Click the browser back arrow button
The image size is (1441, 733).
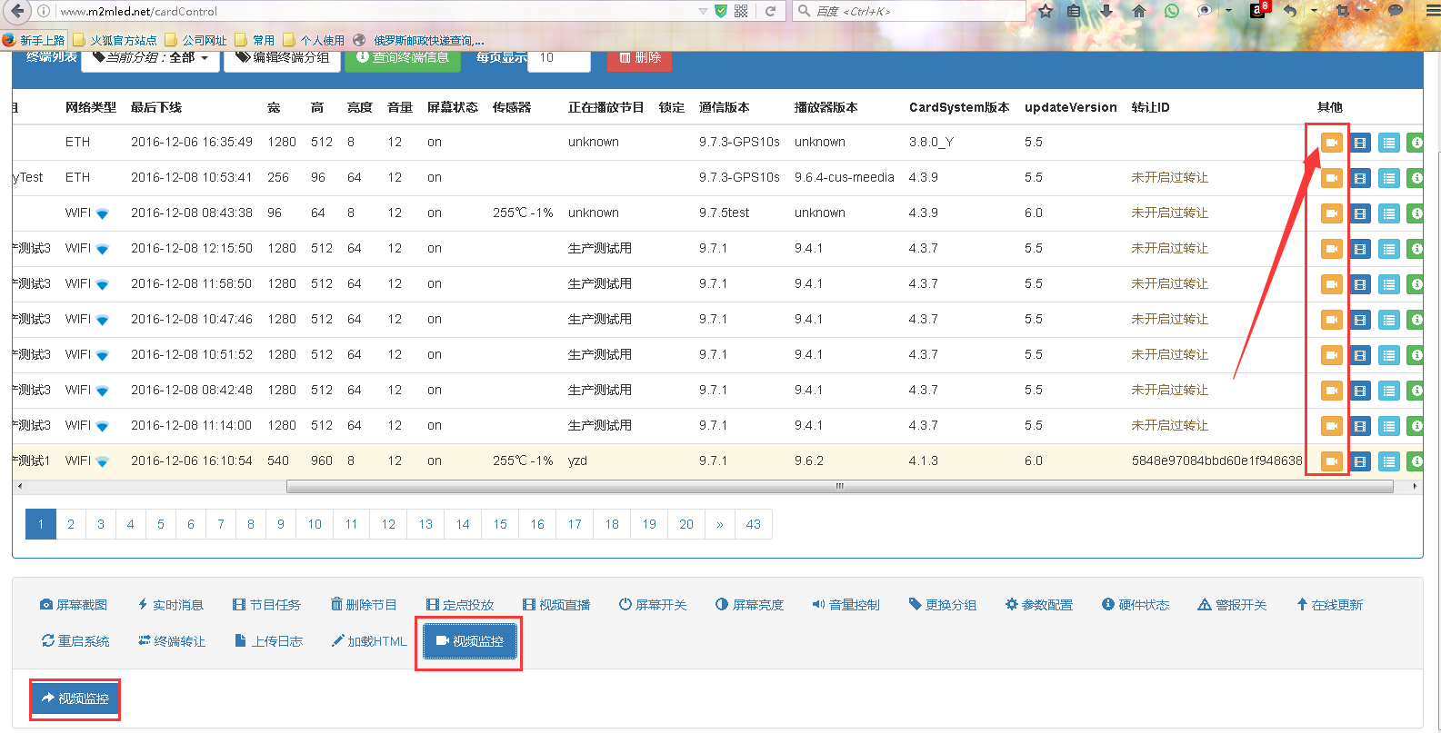pyautogui.click(x=16, y=11)
